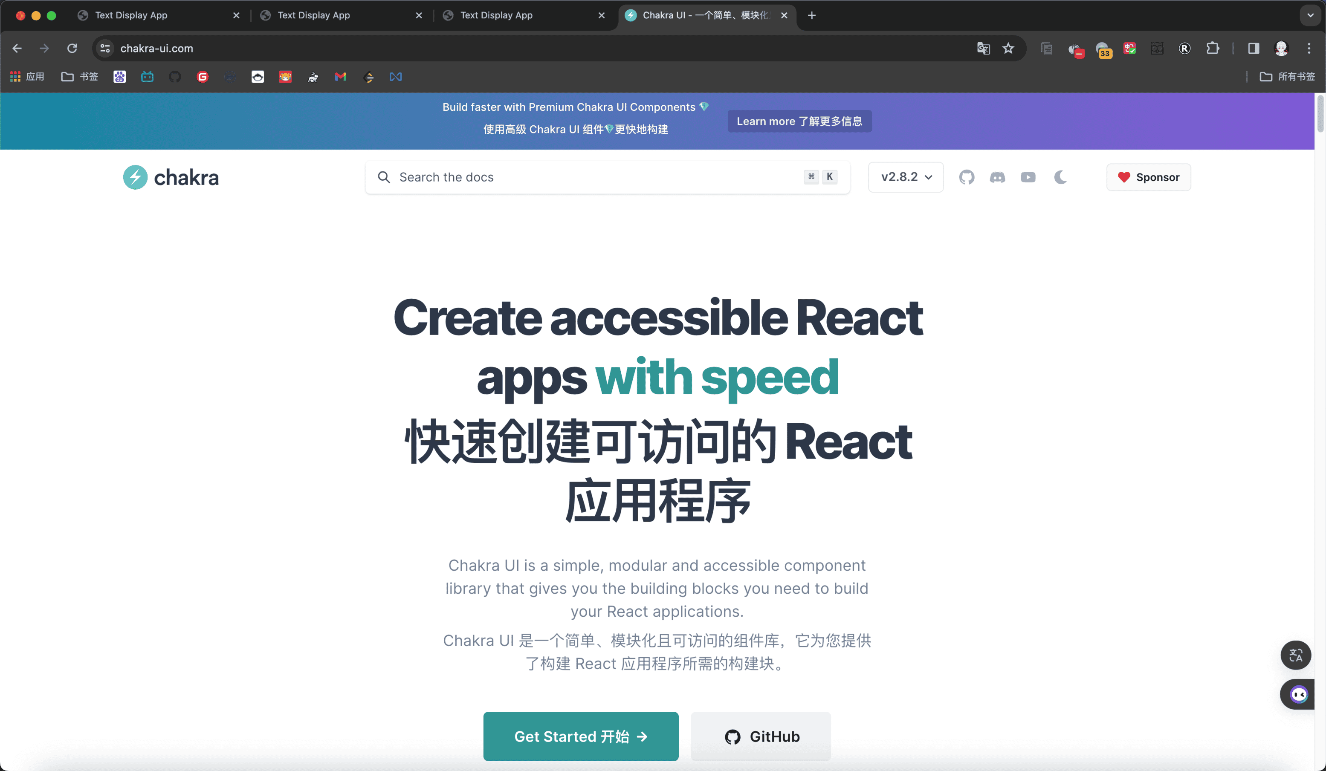Viewport: 1326px width, 771px height.
Task: Expand the tab search chevron
Action: [1310, 15]
